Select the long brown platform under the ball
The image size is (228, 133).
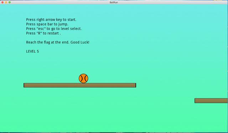(80, 85)
